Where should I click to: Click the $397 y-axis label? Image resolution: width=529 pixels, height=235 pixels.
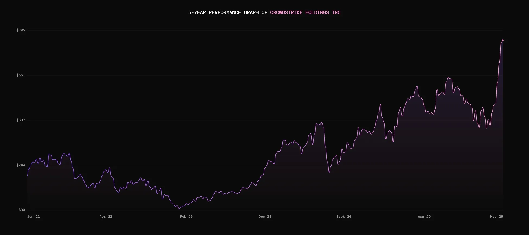[21, 120]
